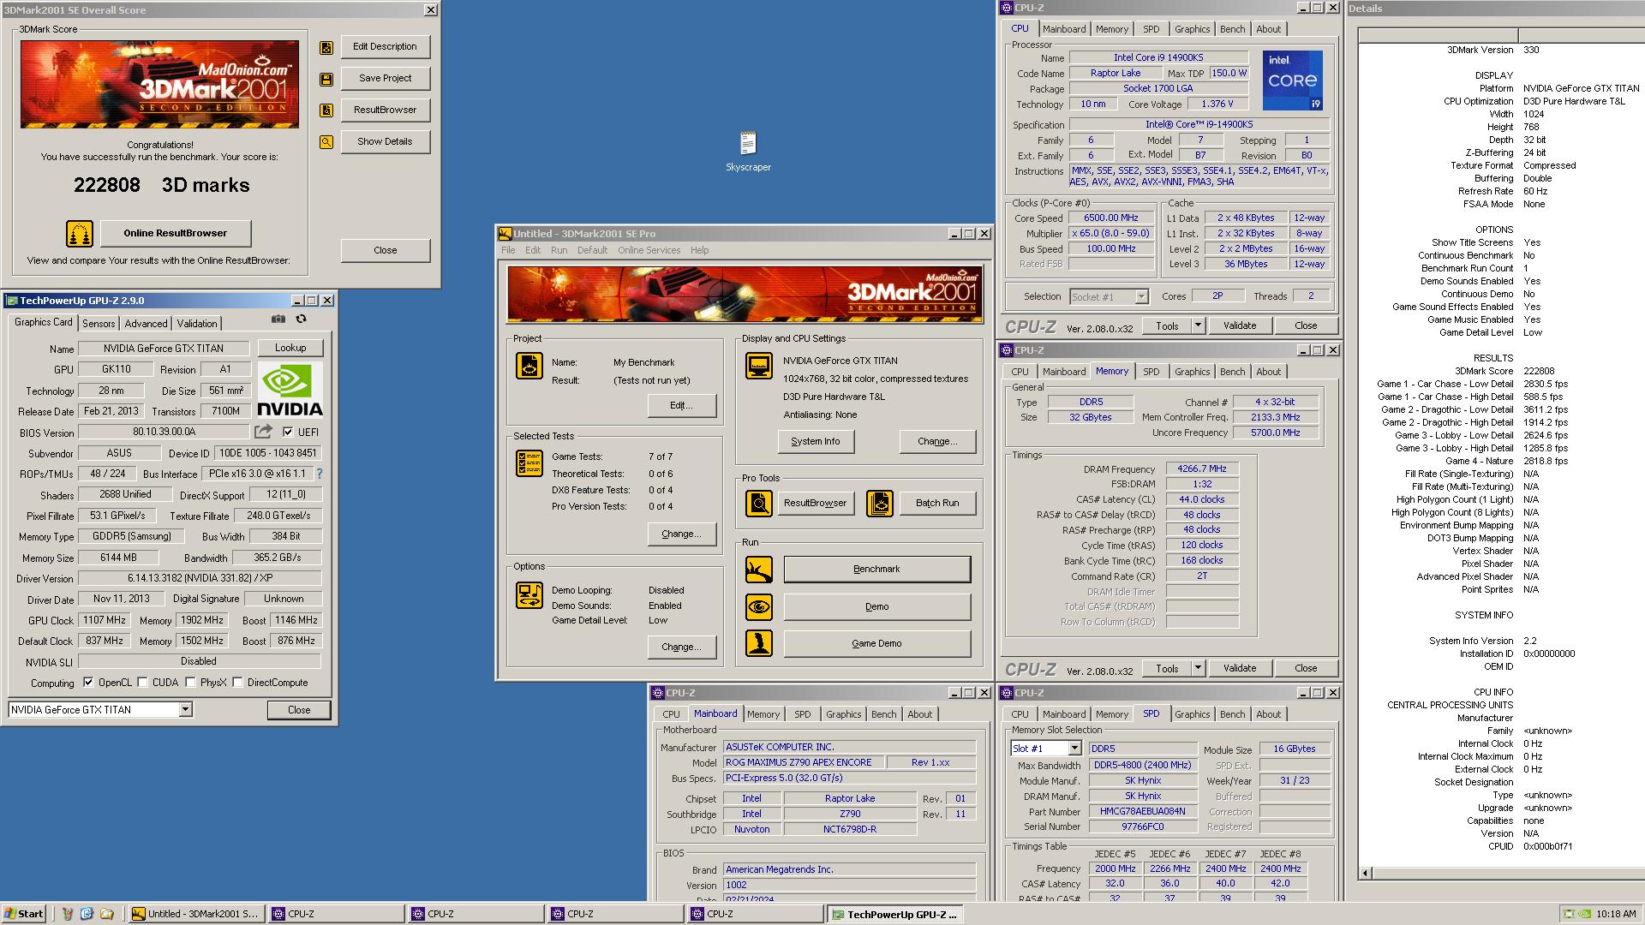
Task: Click the Show Details button
Action: [386, 141]
